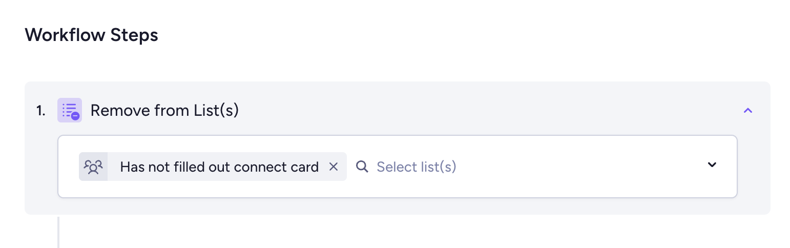Click the "Remove from List(s)" step title
The height and width of the screenshot is (248, 790).
pyautogui.click(x=164, y=110)
